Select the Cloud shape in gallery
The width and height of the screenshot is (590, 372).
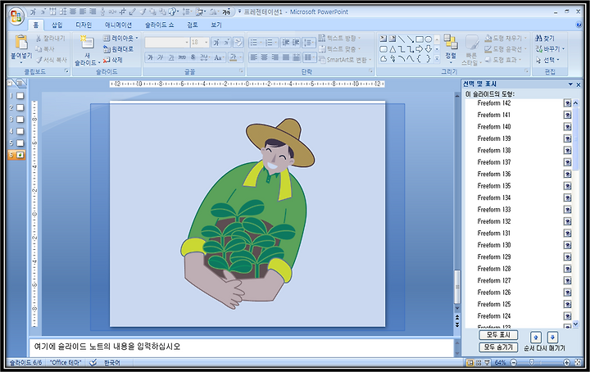pyautogui.click(x=383, y=59)
